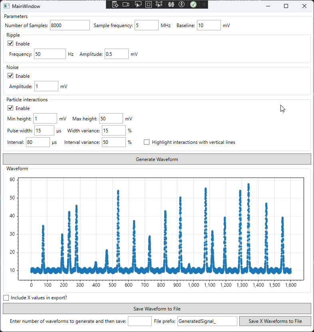
Task: Check Highlight interactions with vertical lines
Action: pyautogui.click(x=147, y=142)
